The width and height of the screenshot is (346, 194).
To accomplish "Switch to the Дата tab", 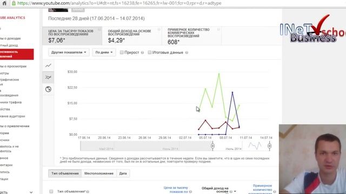I will click(123, 174).
